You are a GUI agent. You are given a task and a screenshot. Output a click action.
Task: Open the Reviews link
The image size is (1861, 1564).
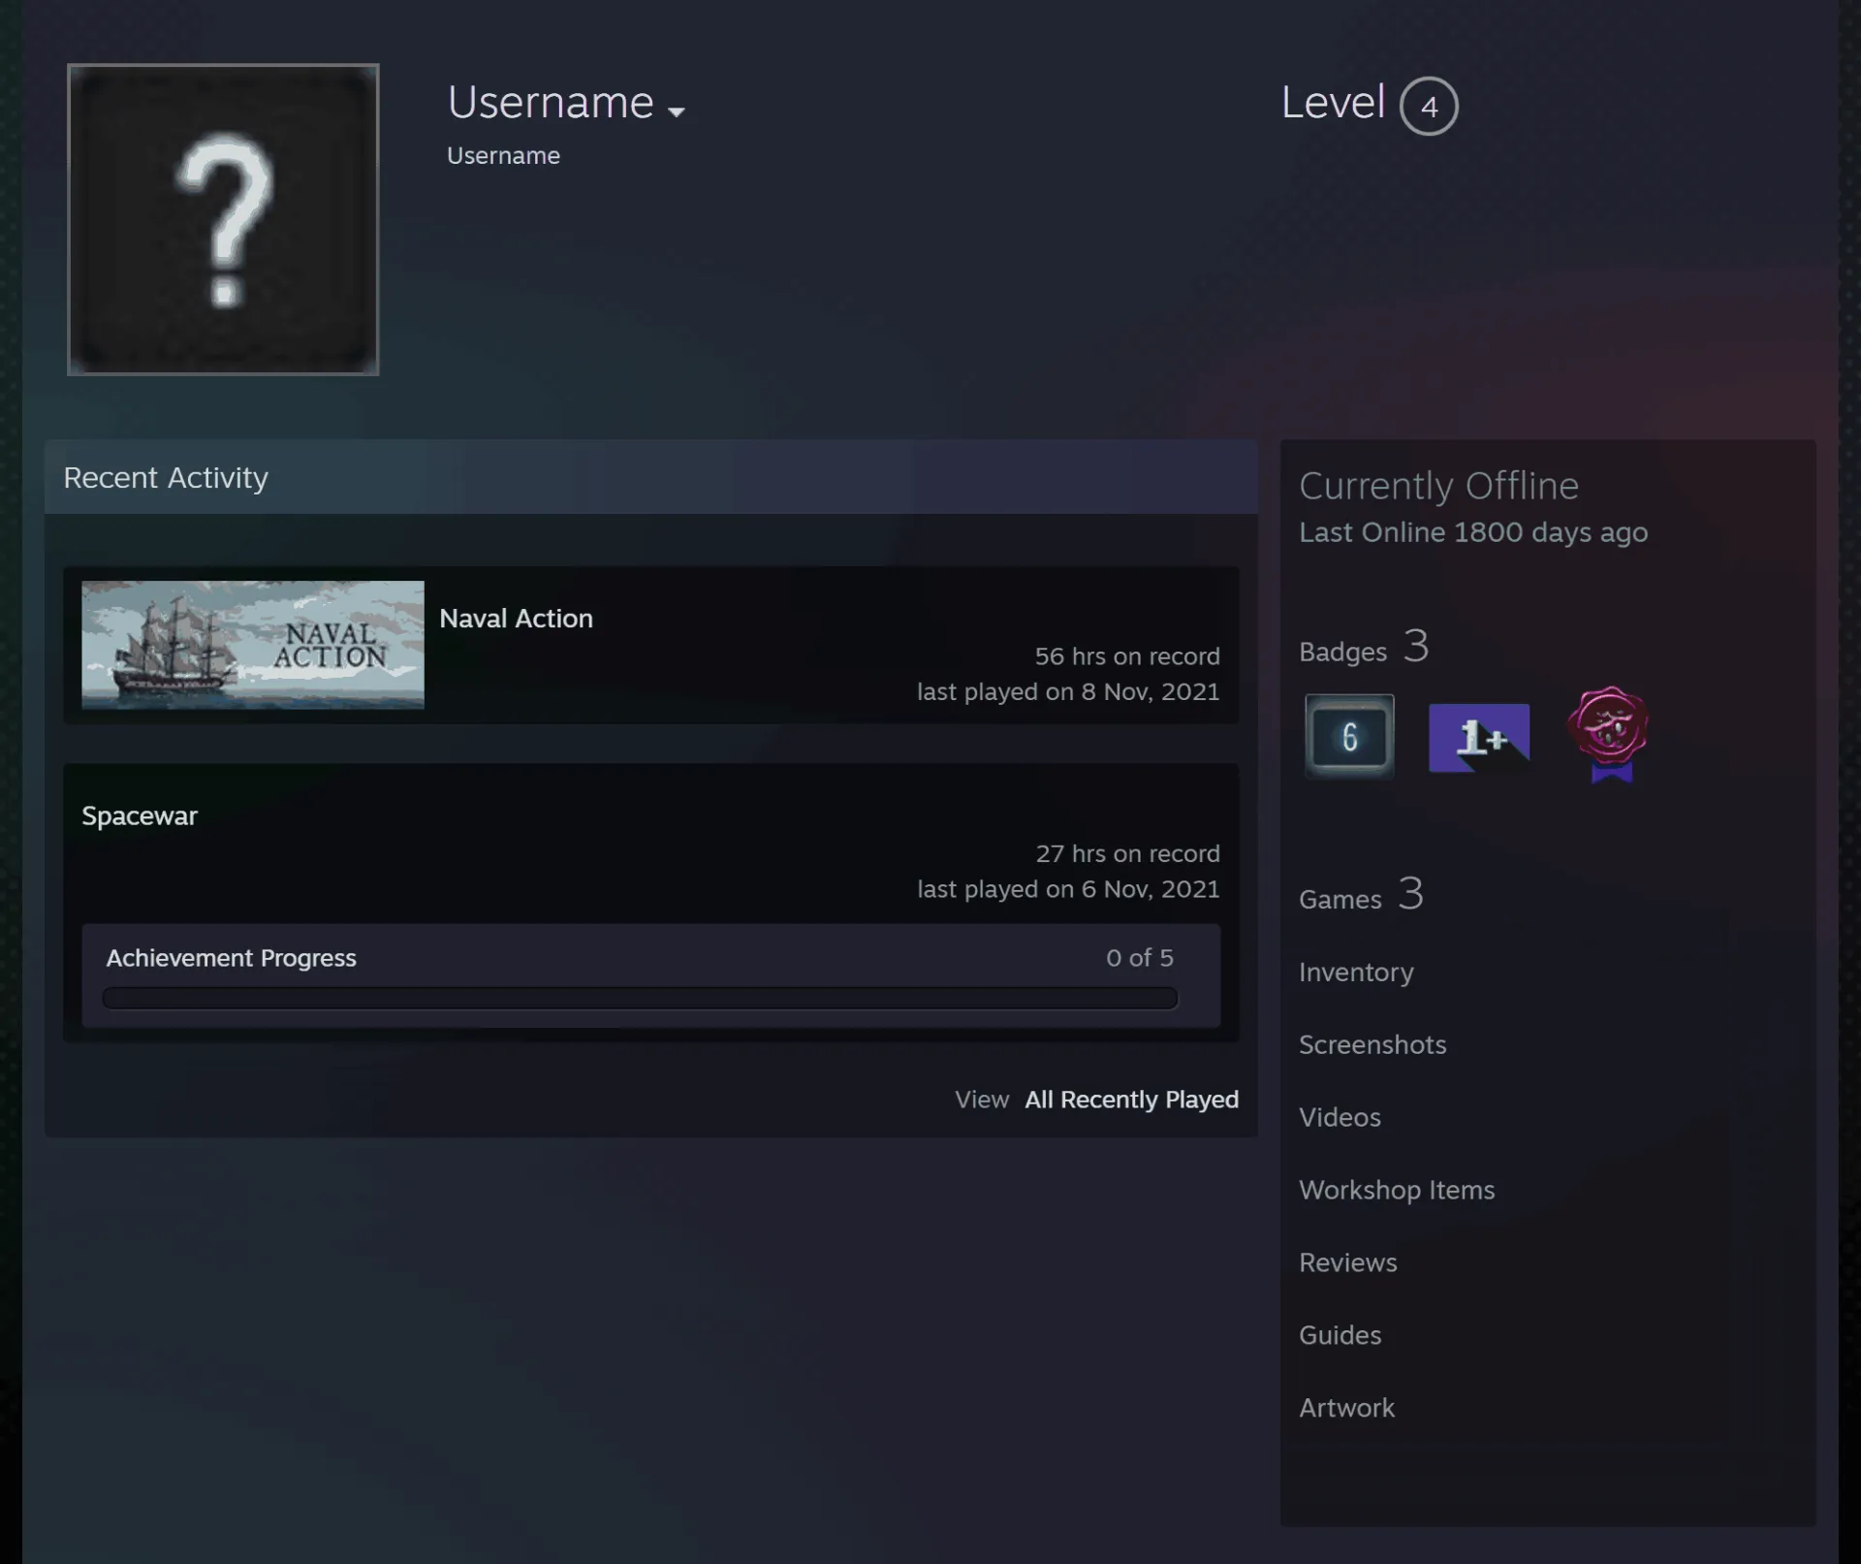(x=1348, y=1263)
